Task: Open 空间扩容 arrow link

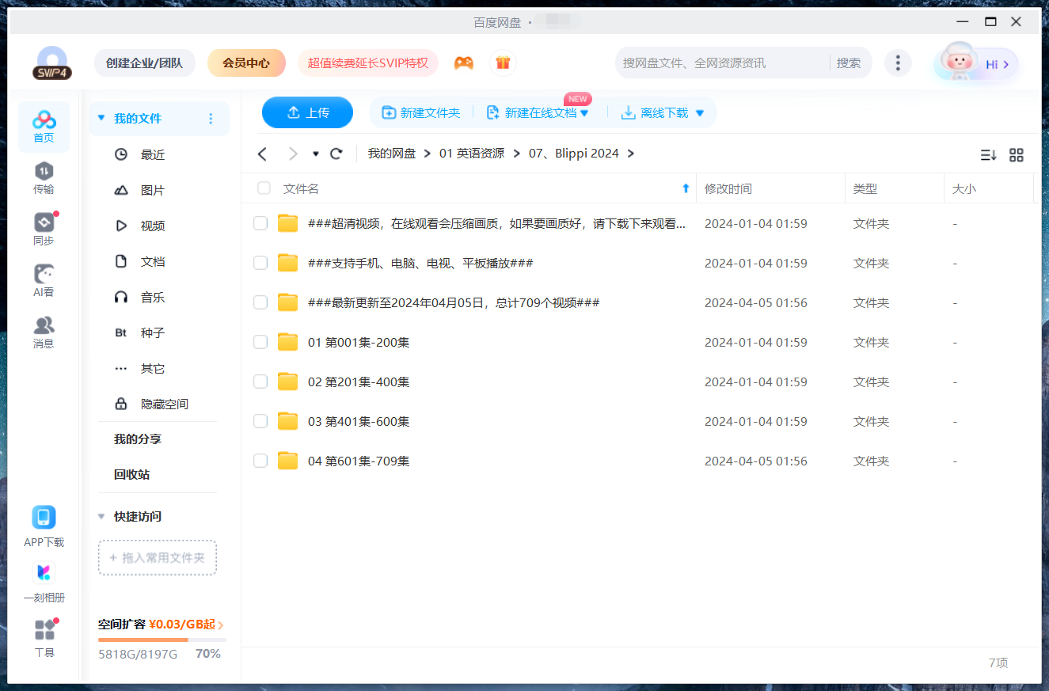Action: (220, 625)
